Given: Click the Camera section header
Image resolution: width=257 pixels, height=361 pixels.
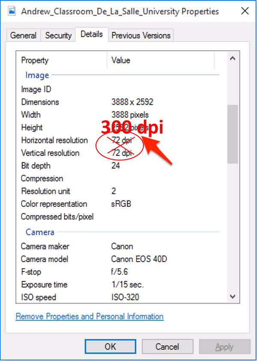Looking at the screenshot, I should click(40, 232).
